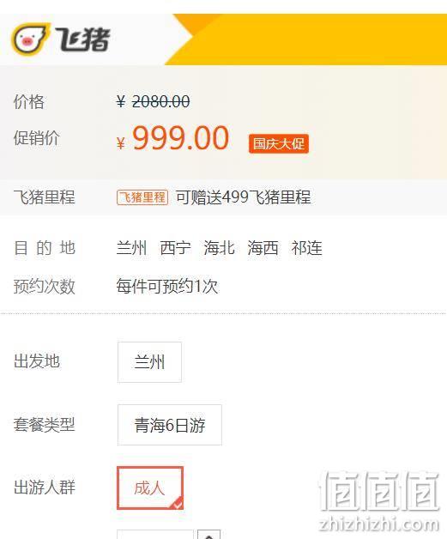Screen dimensions: 447x539
Task: Click the Fliggy pig logo icon
Action: click(30, 39)
